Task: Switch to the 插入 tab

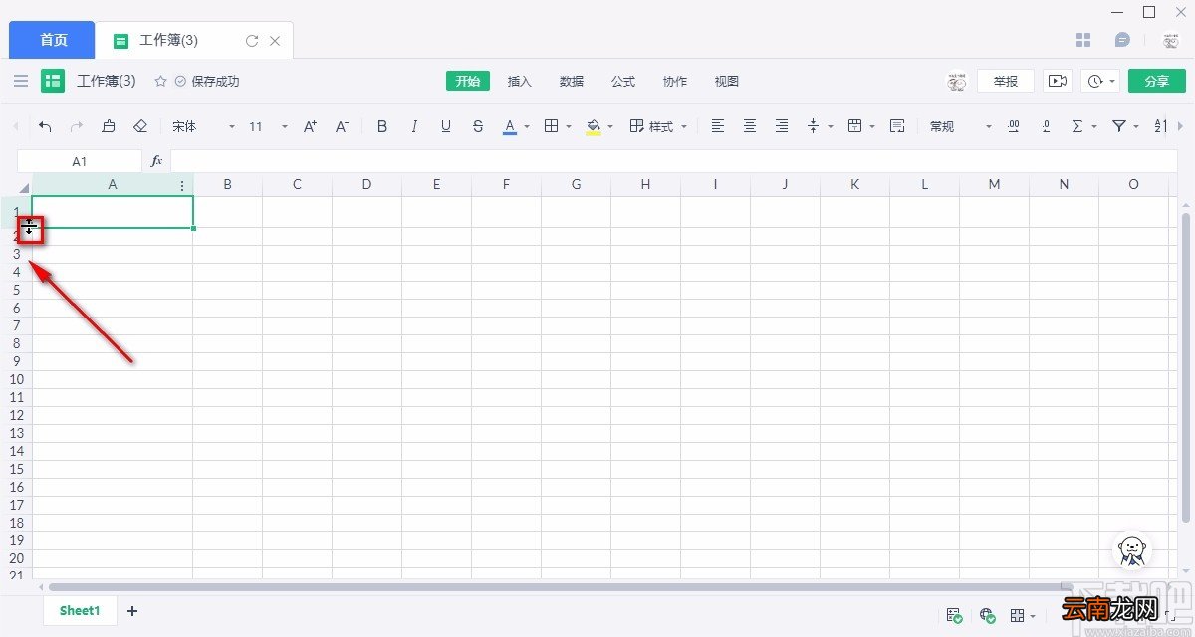Action: [520, 81]
